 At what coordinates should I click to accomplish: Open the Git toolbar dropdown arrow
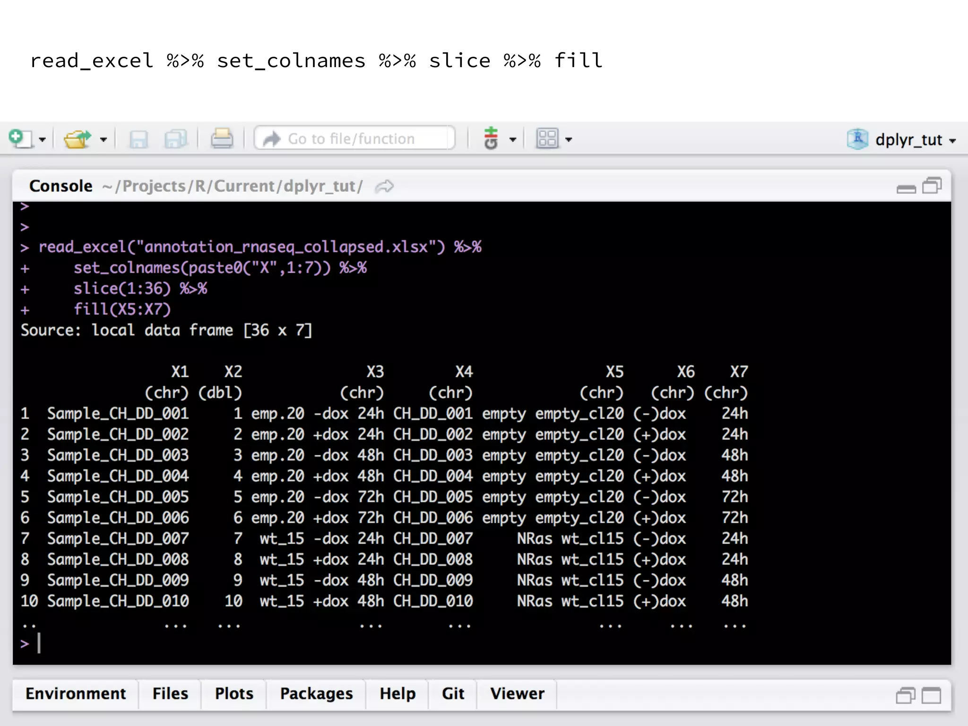(512, 140)
